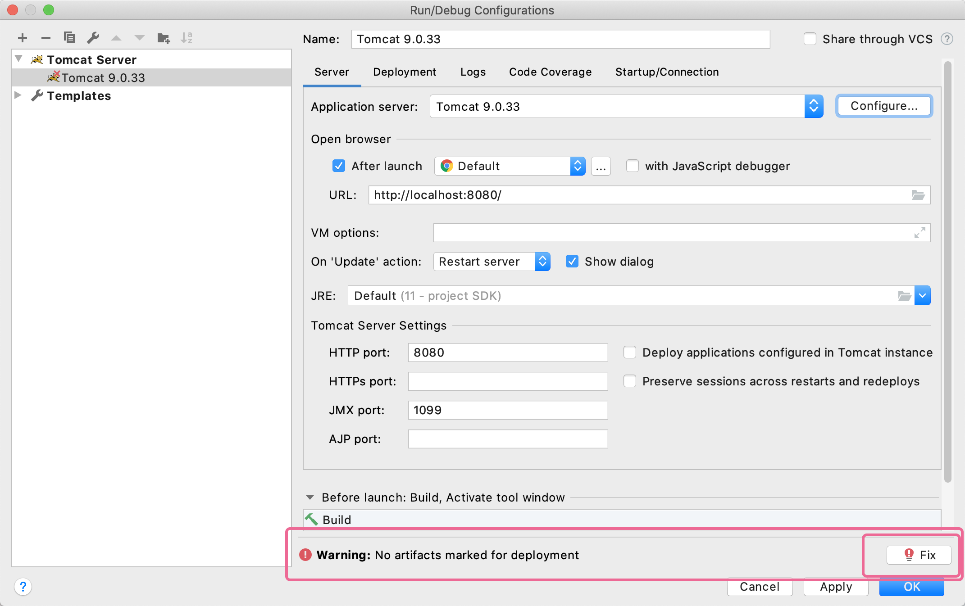Open the Logs tab
Viewport: 965px width, 606px height.
pyautogui.click(x=473, y=72)
